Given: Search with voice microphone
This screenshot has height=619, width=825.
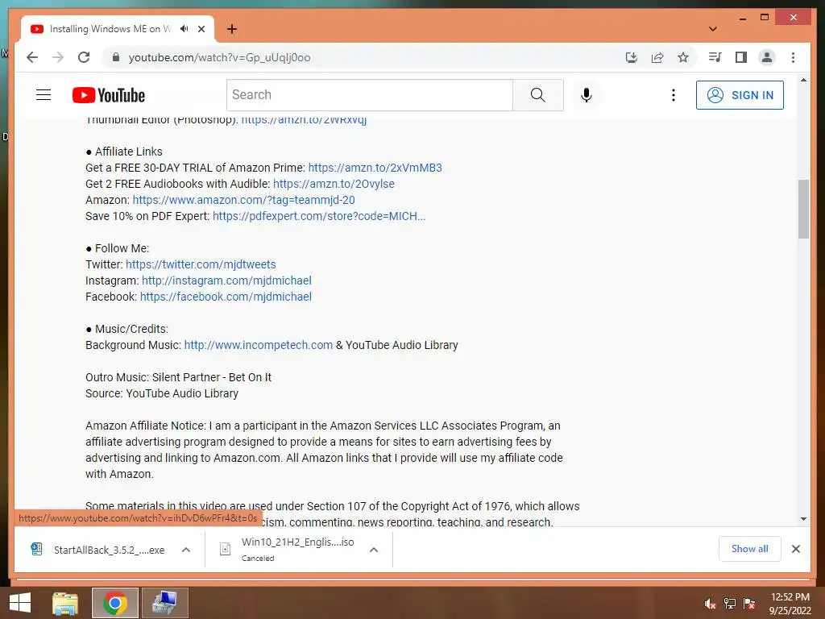Looking at the screenshot, I should click(587, 95).
